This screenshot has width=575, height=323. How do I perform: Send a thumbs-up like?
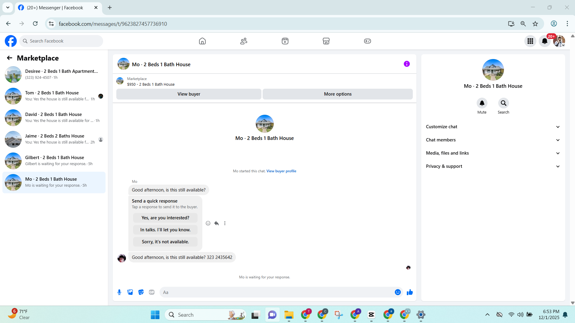click(410, 292)
